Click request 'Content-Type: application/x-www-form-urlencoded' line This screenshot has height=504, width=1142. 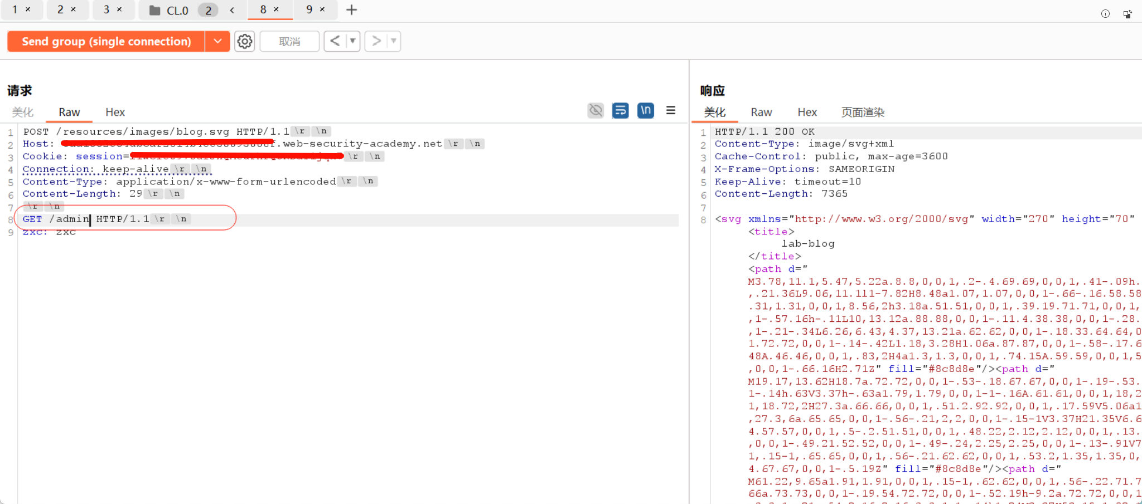point(180,182)
